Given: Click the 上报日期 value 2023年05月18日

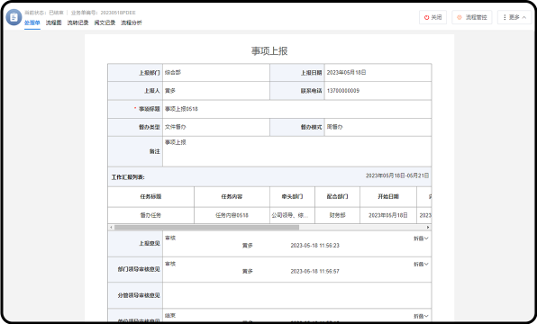Looking at the screenshot, I should [x=346, y=73].
